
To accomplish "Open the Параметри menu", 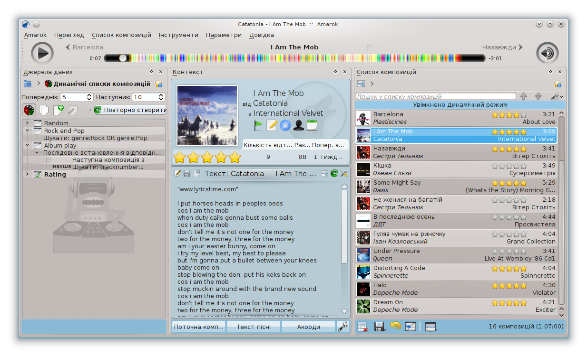I will (224, 35).
